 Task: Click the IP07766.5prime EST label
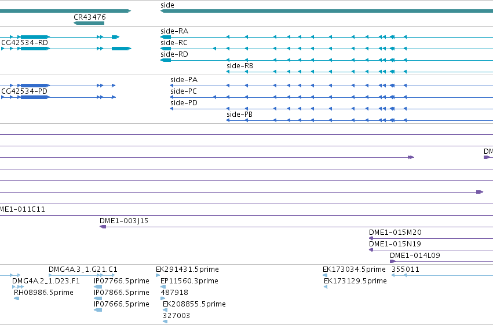coord(121,281)
